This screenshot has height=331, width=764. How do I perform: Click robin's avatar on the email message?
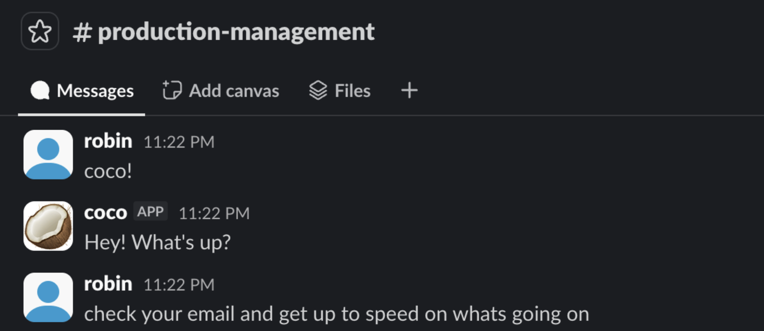coord(48,297)
